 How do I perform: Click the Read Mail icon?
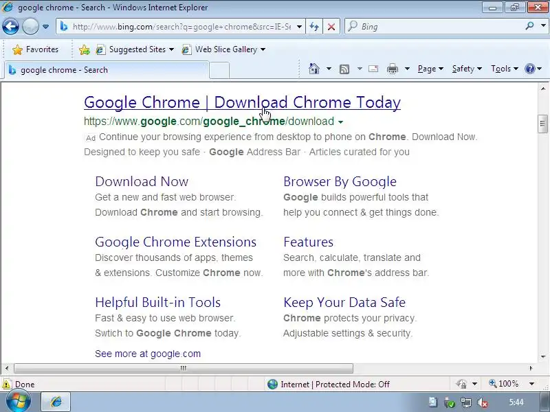(373, 69)
